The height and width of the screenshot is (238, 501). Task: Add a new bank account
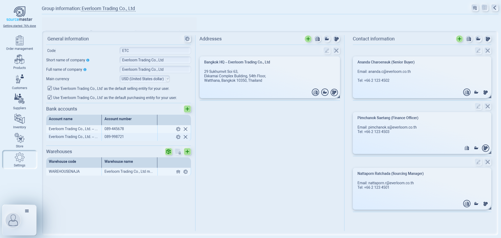tap(187, 109)
